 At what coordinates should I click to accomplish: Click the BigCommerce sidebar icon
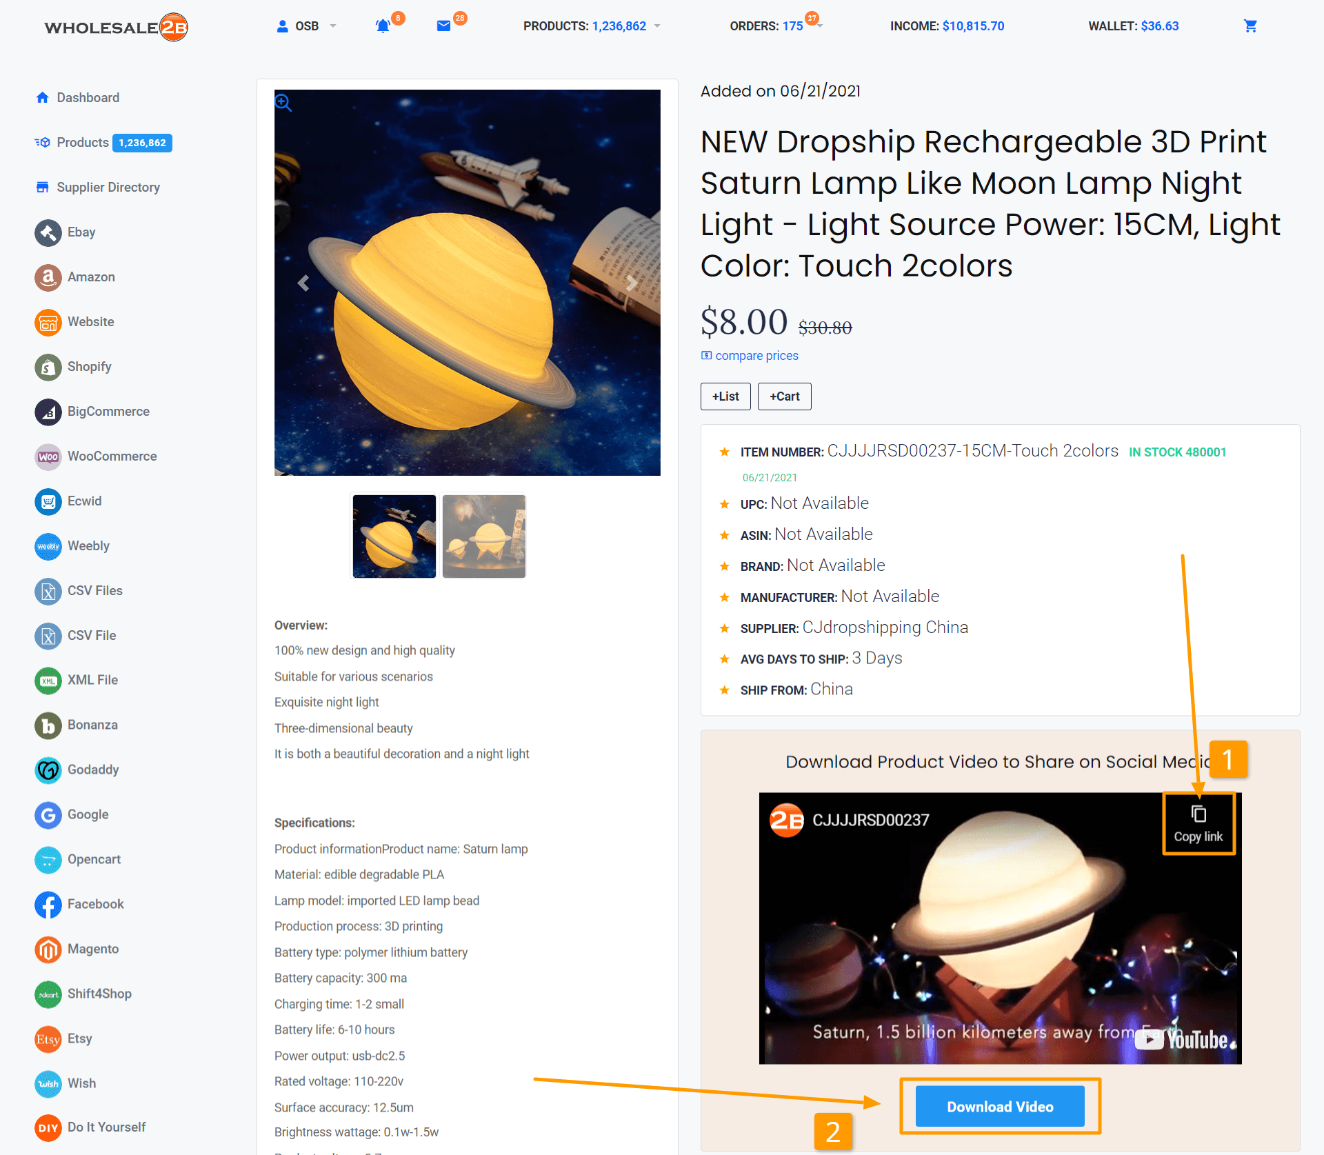48,412
